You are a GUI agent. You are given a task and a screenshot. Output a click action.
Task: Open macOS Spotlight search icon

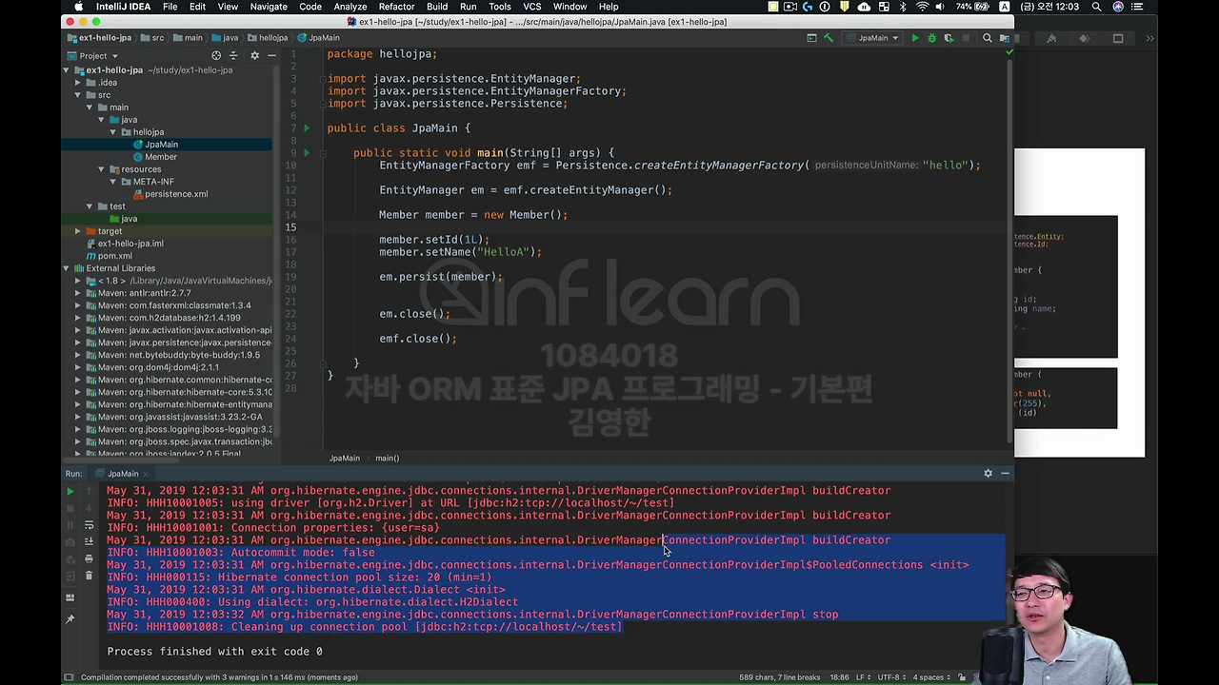pyautogui.click(x=1097, y=7)
